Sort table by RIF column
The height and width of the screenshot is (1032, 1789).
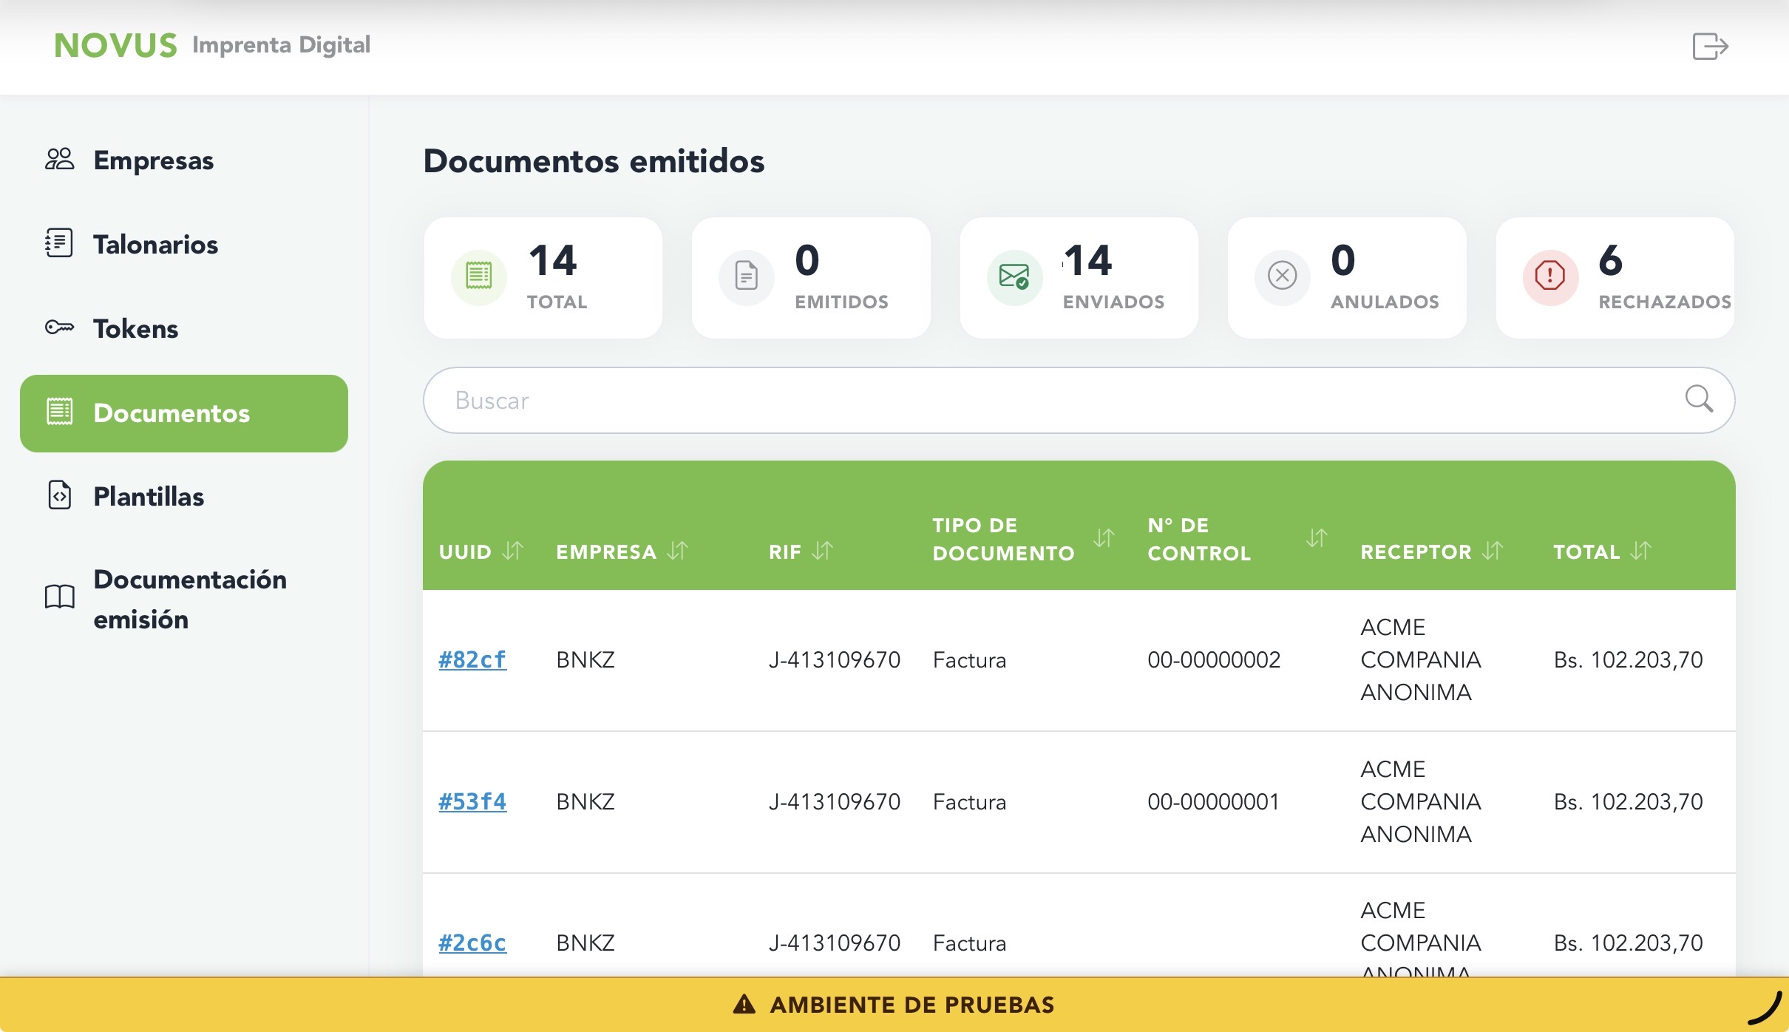822,551
